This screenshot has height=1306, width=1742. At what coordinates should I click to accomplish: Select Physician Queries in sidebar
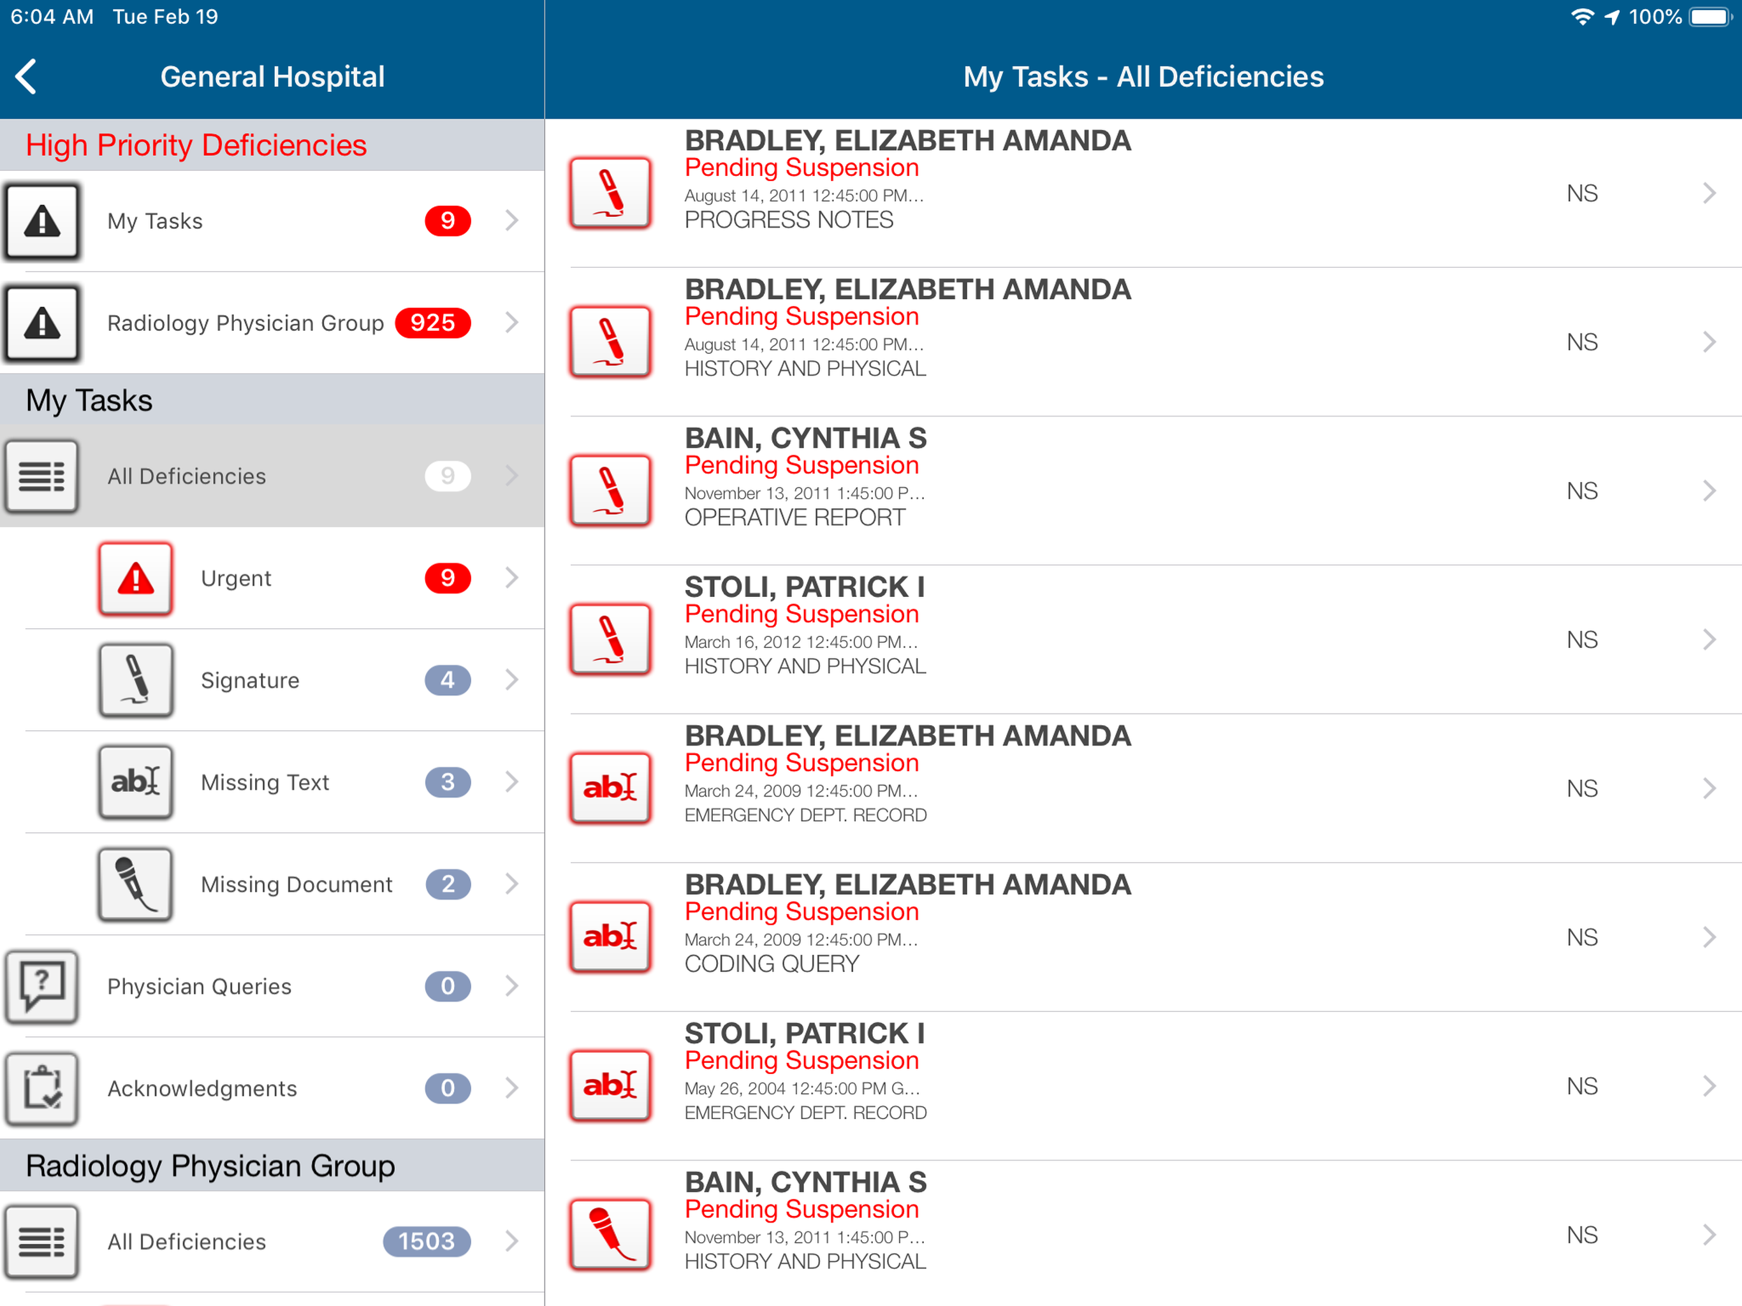click(x=199, y=986)
